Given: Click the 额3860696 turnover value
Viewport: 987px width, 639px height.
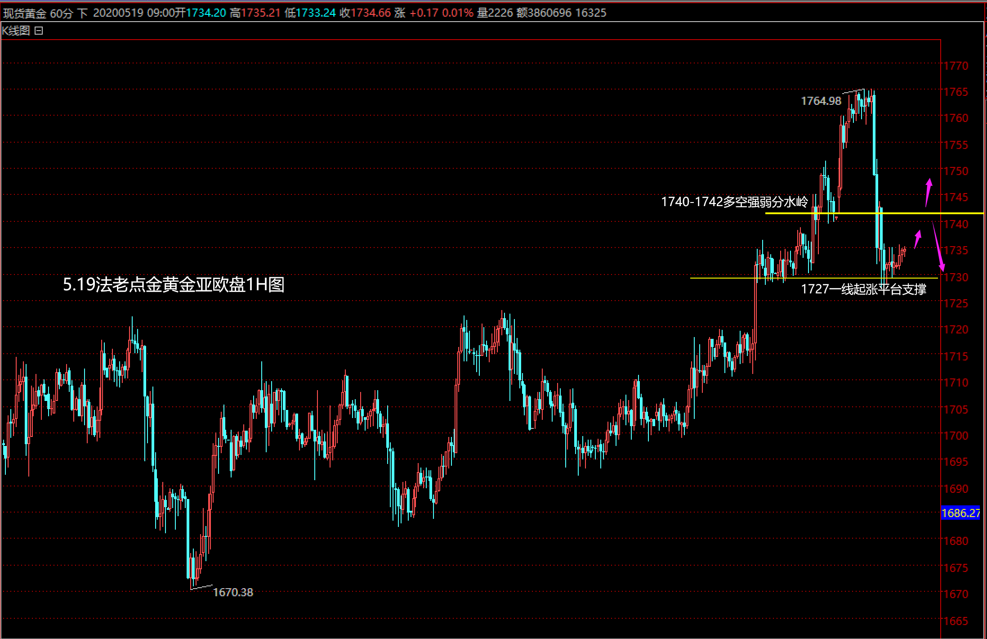Looking at the screenshot, I should click(544, 13).
